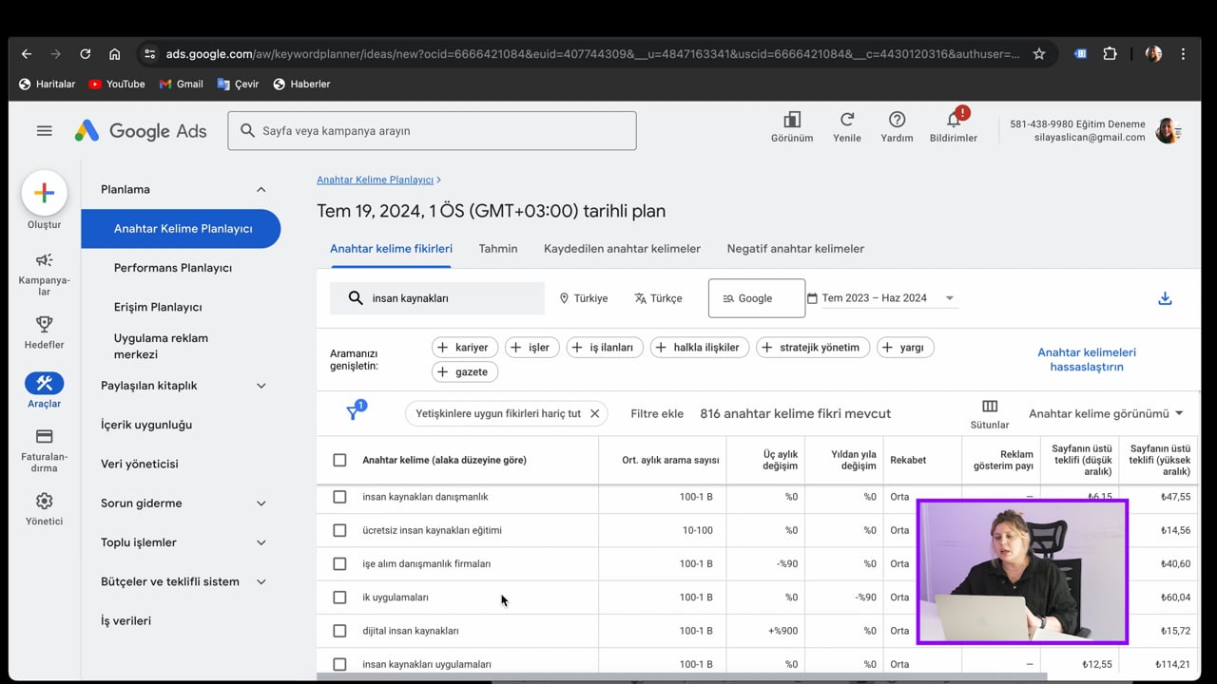The image size is (1217, 684).
Task: Check the dijital insan kaynakları row
Action: (339, 631)
